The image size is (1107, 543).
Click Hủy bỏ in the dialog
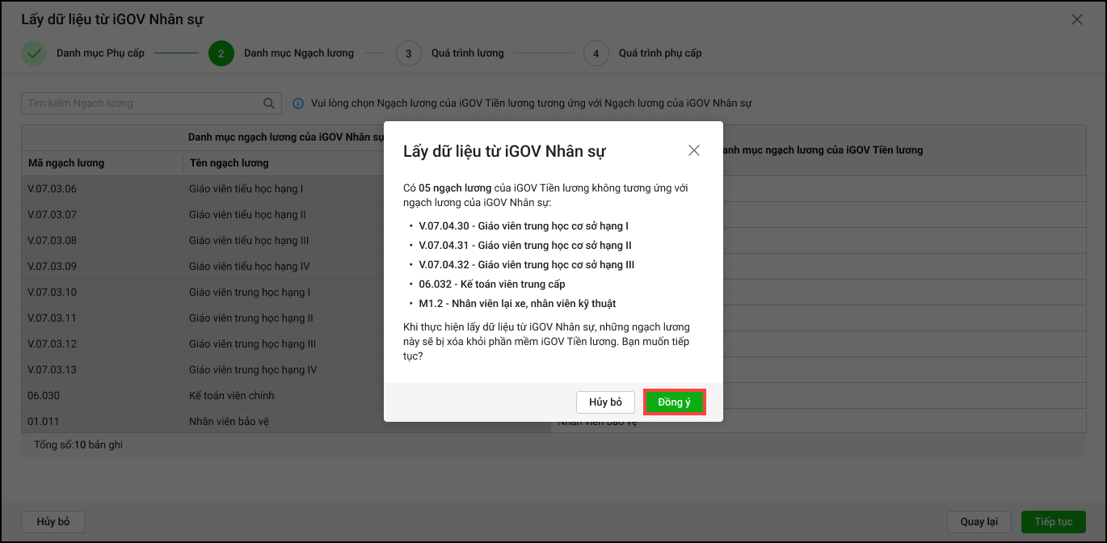click(605, 402)
